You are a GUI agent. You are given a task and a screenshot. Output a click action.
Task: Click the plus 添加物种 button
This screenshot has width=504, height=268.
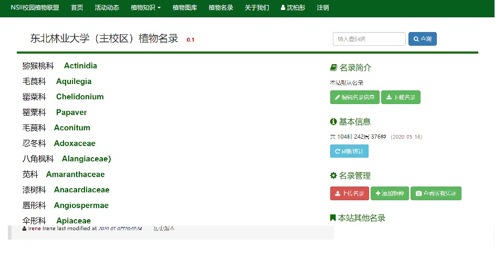pyautogui.click(x=390, y=193)
